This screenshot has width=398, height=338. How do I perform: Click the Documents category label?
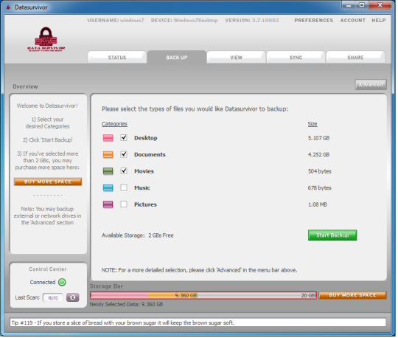point(150,155)
